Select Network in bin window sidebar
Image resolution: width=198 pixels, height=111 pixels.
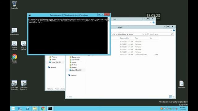tap(53, 67)
